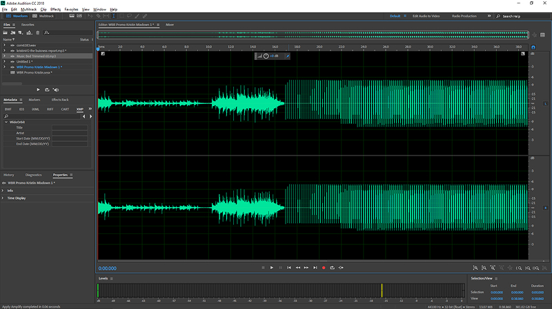The image size is (552, 309).
Task: Toggle auto-play in Files panel
Action: click(56, 89)
